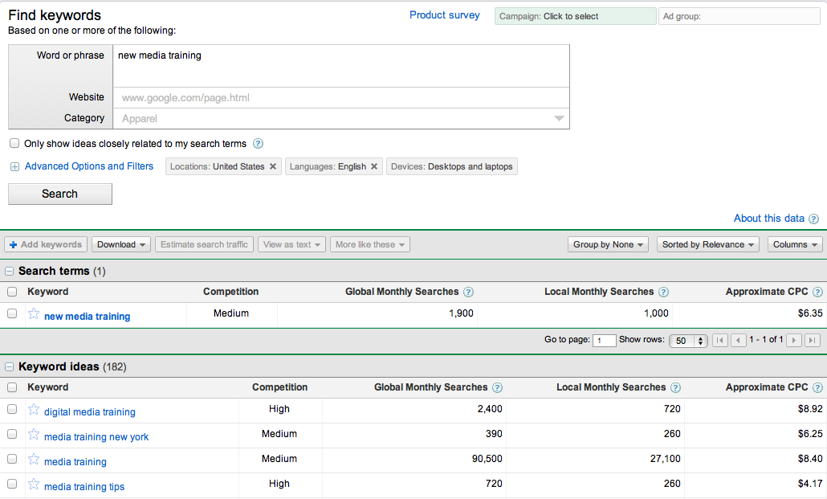Help icon for Search terms Local Monthly Searches
Screen dimensions: 827x499
pyautogui.click(x=663, y=292)
